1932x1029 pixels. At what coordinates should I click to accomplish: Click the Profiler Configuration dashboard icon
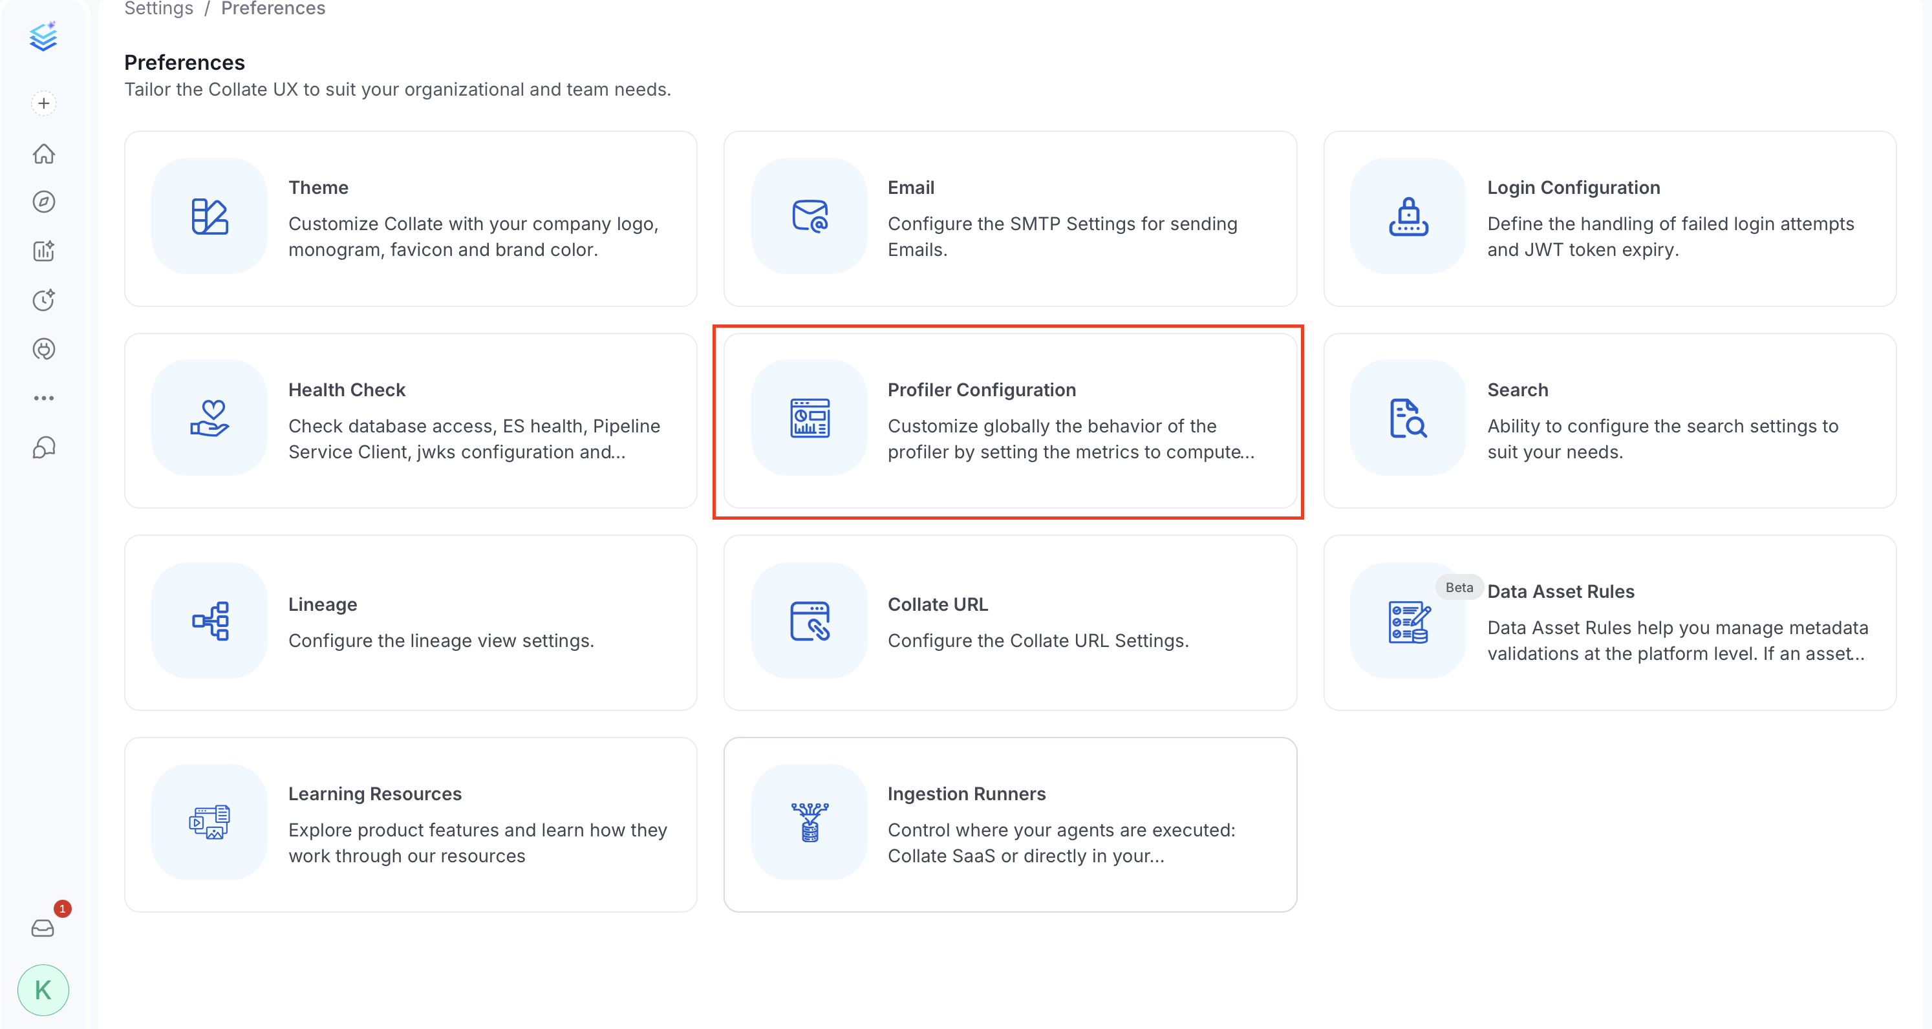point(810,418)
